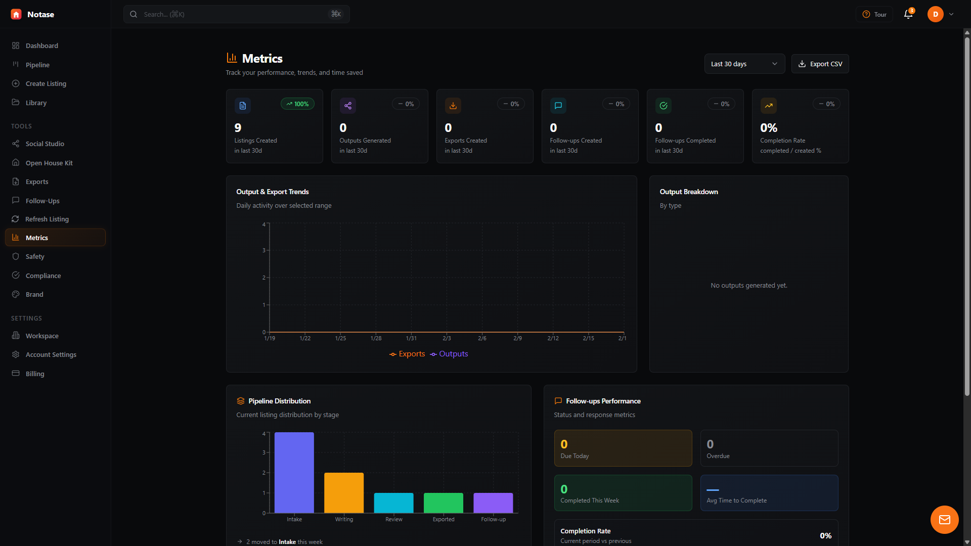Click the Export CSV button

(x=820, y=64)
